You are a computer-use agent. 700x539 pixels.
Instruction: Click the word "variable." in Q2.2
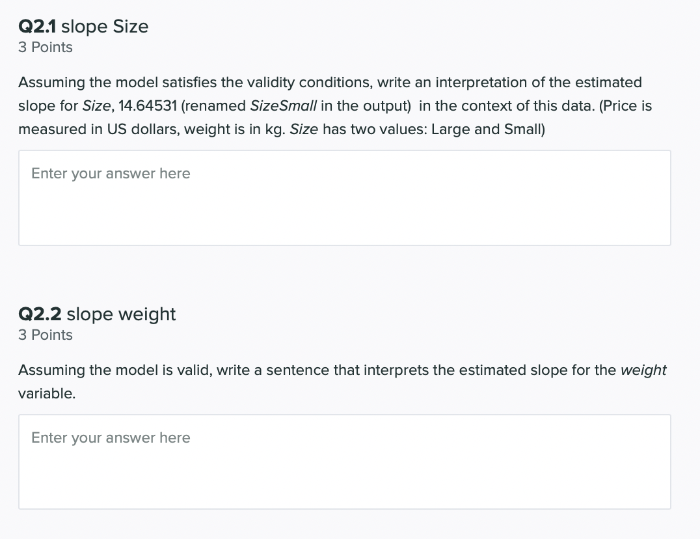[x=47, y=393]
